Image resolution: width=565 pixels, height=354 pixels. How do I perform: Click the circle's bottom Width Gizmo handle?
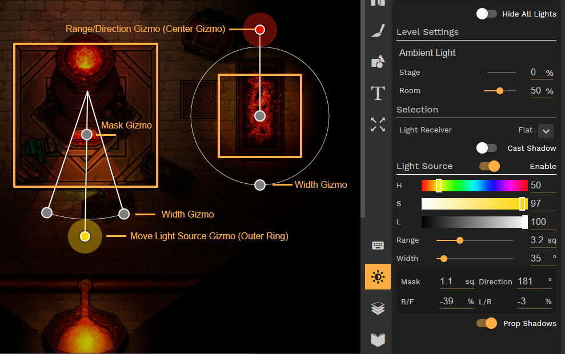point(260,185)
